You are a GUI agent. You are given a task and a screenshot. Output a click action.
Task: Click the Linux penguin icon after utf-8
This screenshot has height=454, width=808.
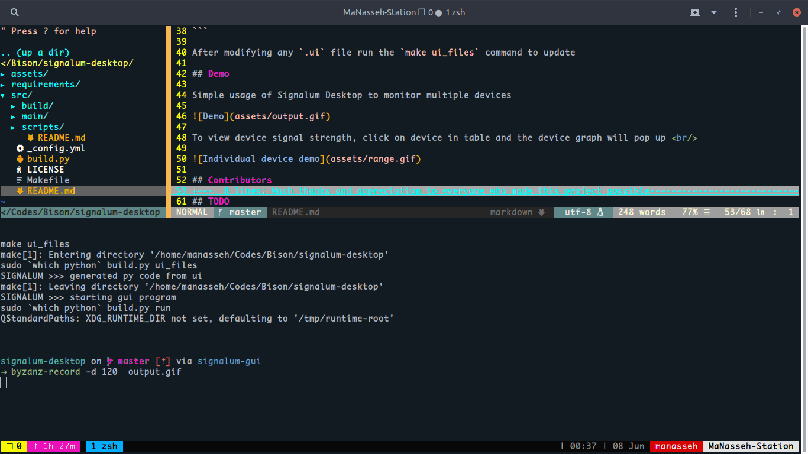point(600,212)
